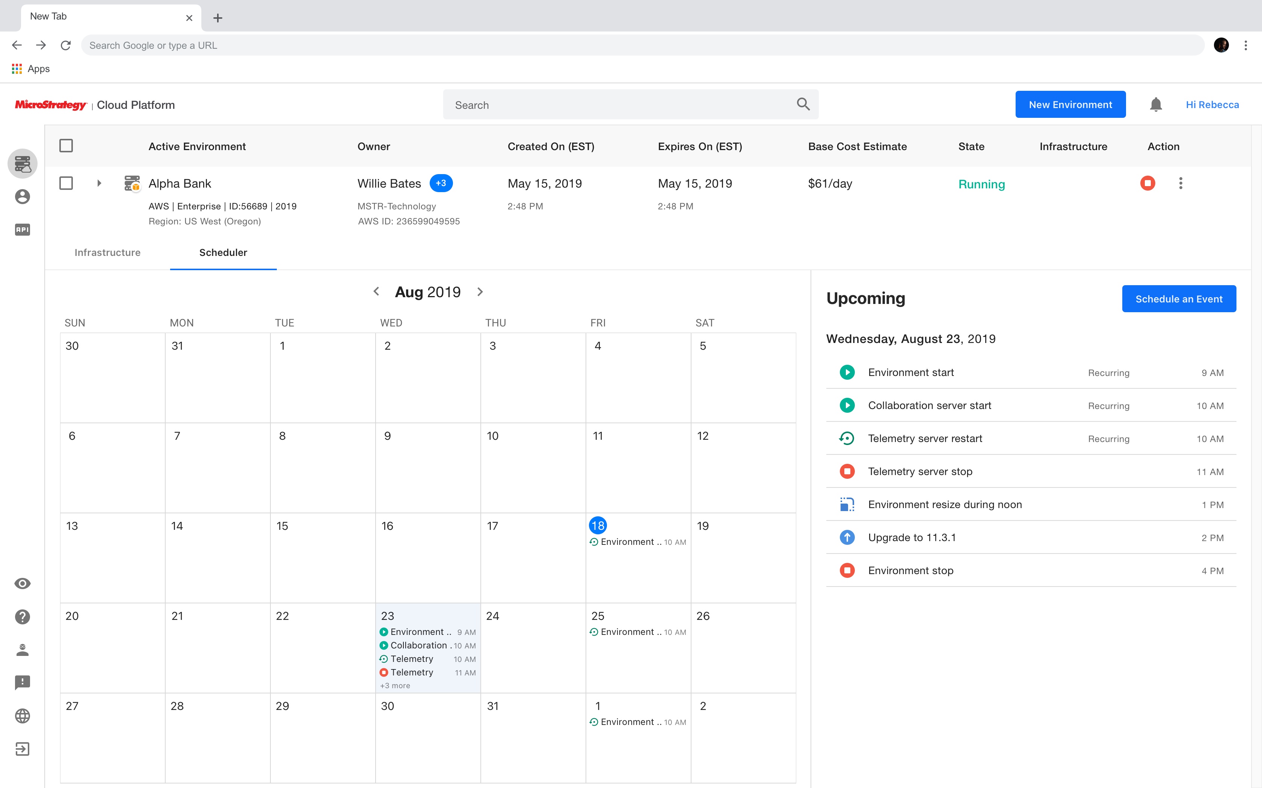Click the Running state label
This screenshot has width=1262, height=788.
click(981, 184)
